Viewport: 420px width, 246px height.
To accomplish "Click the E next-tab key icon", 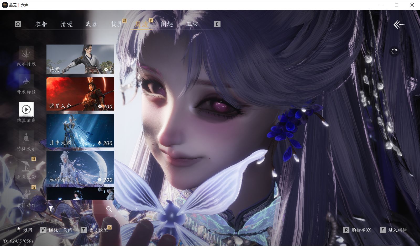I will (217, 24).
